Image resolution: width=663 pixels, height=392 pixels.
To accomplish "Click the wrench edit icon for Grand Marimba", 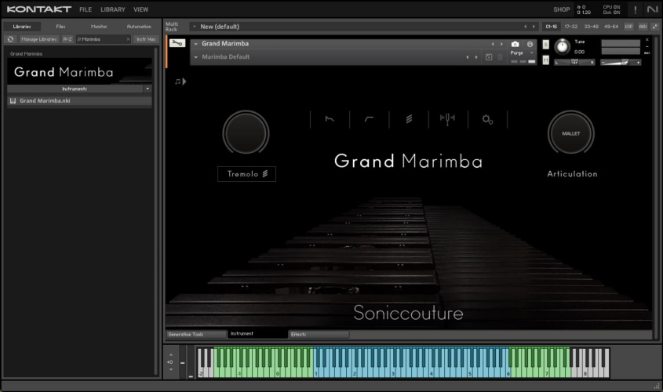I will coord(177,44).
